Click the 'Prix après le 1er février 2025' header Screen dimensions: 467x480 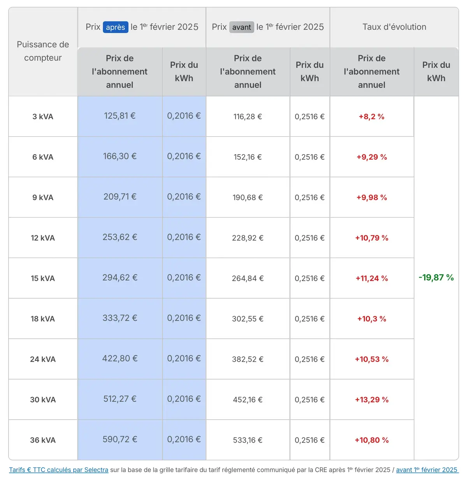pyautogui.click(x=142, y=27)
